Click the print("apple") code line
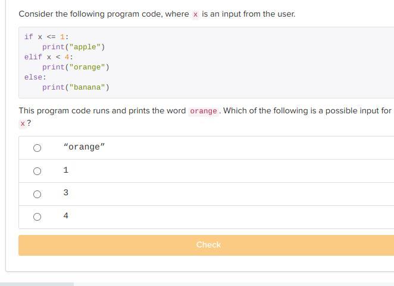This screenshot has width=394, height=286. [x=73, y=47]
